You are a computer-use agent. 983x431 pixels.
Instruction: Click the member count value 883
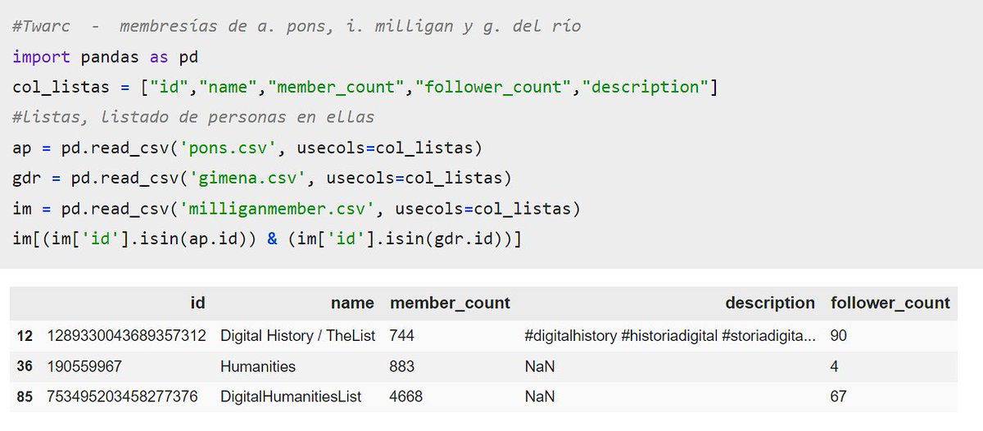[x=403, y=366]
